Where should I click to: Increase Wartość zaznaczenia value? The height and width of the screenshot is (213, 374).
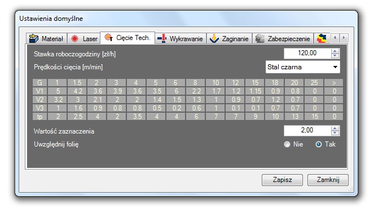(335, 128)
